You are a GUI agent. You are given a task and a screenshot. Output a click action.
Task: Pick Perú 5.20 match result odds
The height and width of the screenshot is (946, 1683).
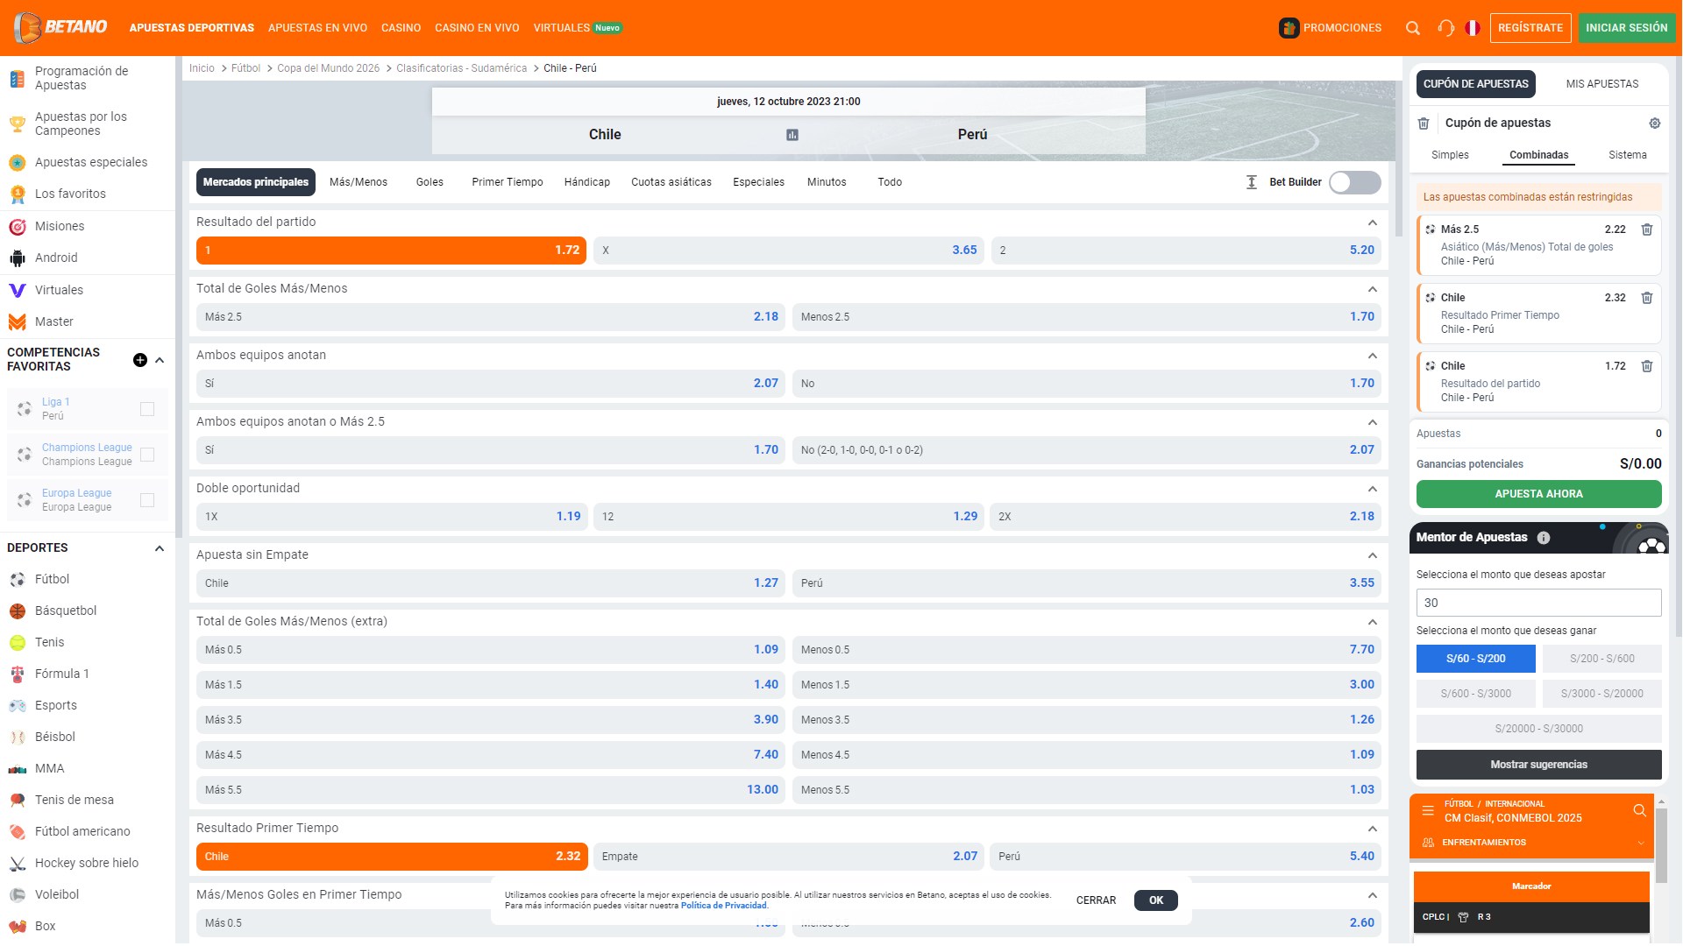pos(1186,251)
